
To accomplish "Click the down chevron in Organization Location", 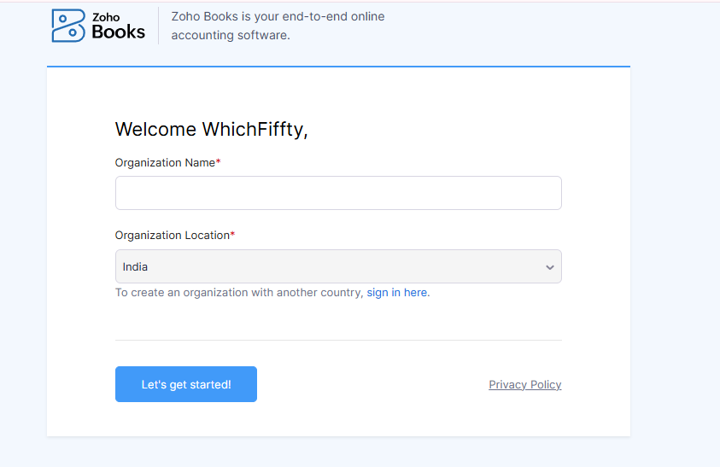I will [549, 267].
